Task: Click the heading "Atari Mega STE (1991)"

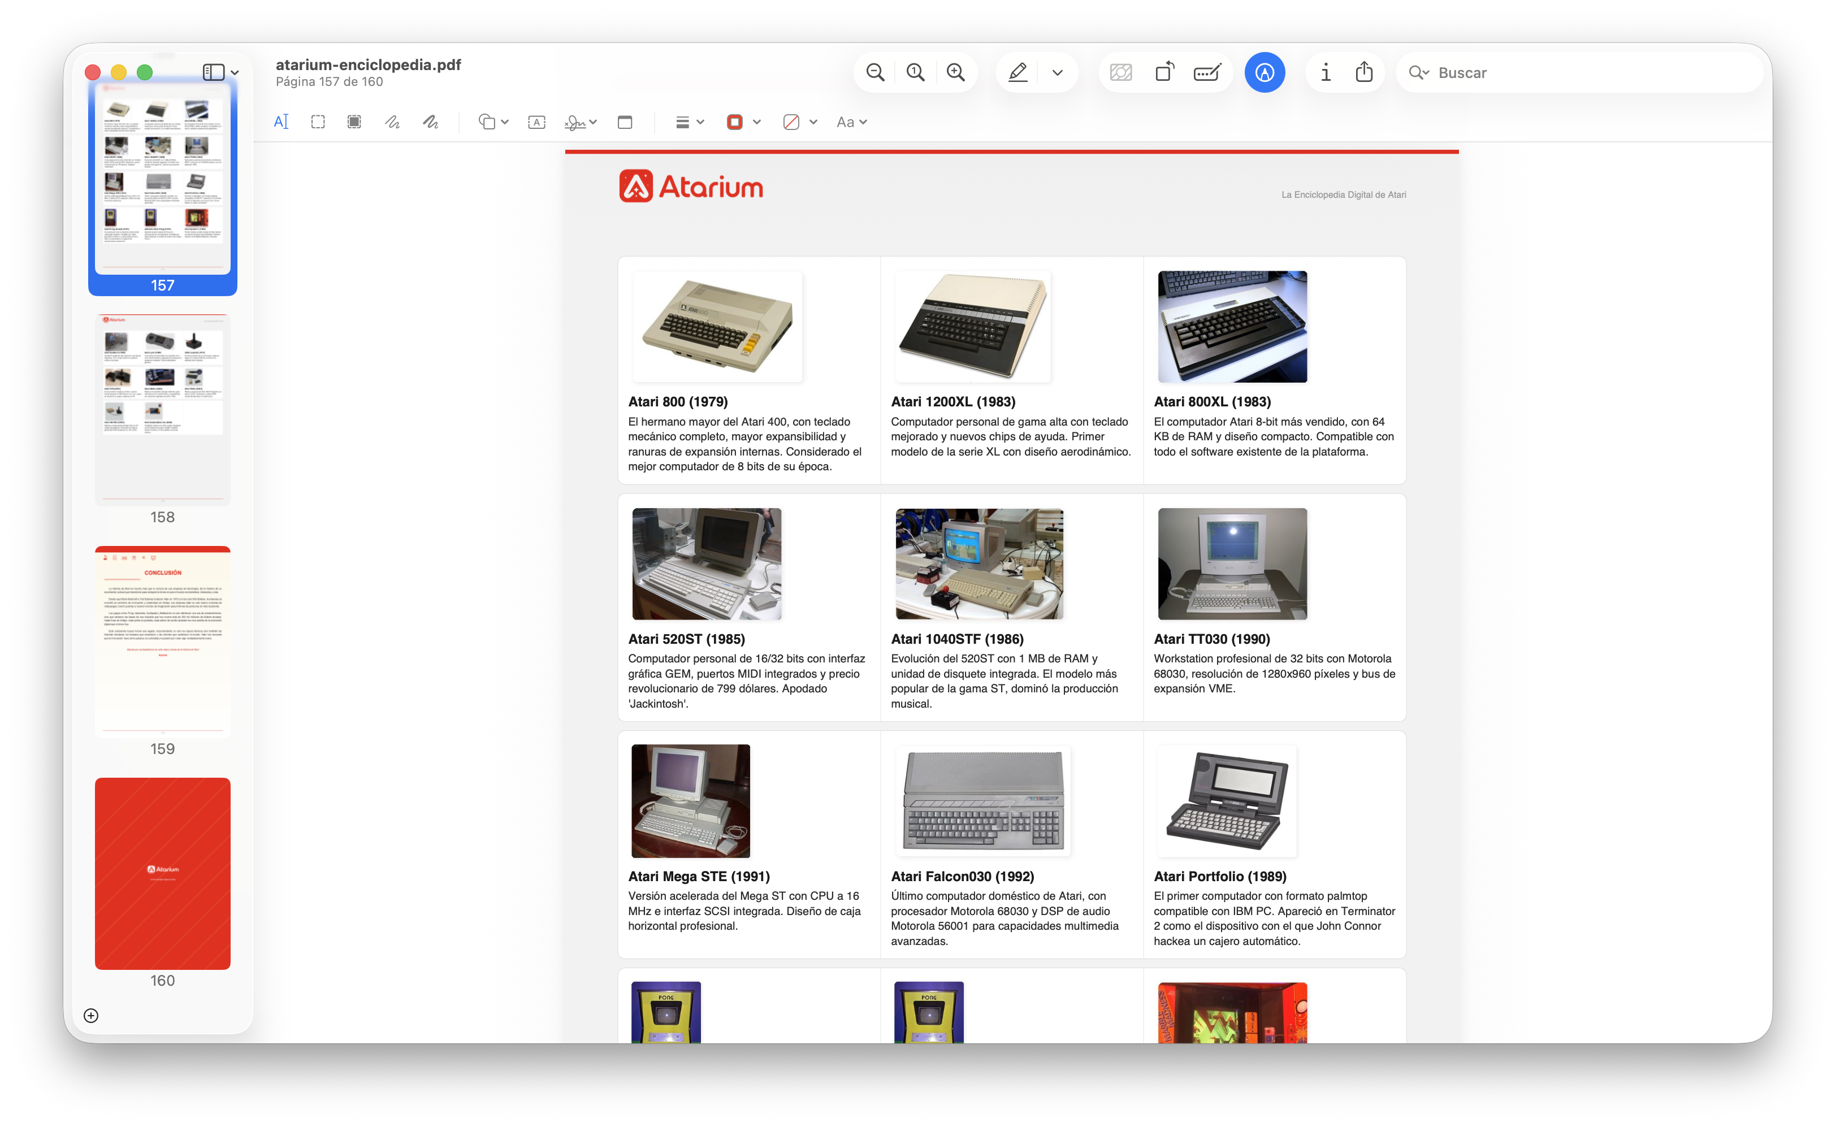Action: click(x=699, y=877)
